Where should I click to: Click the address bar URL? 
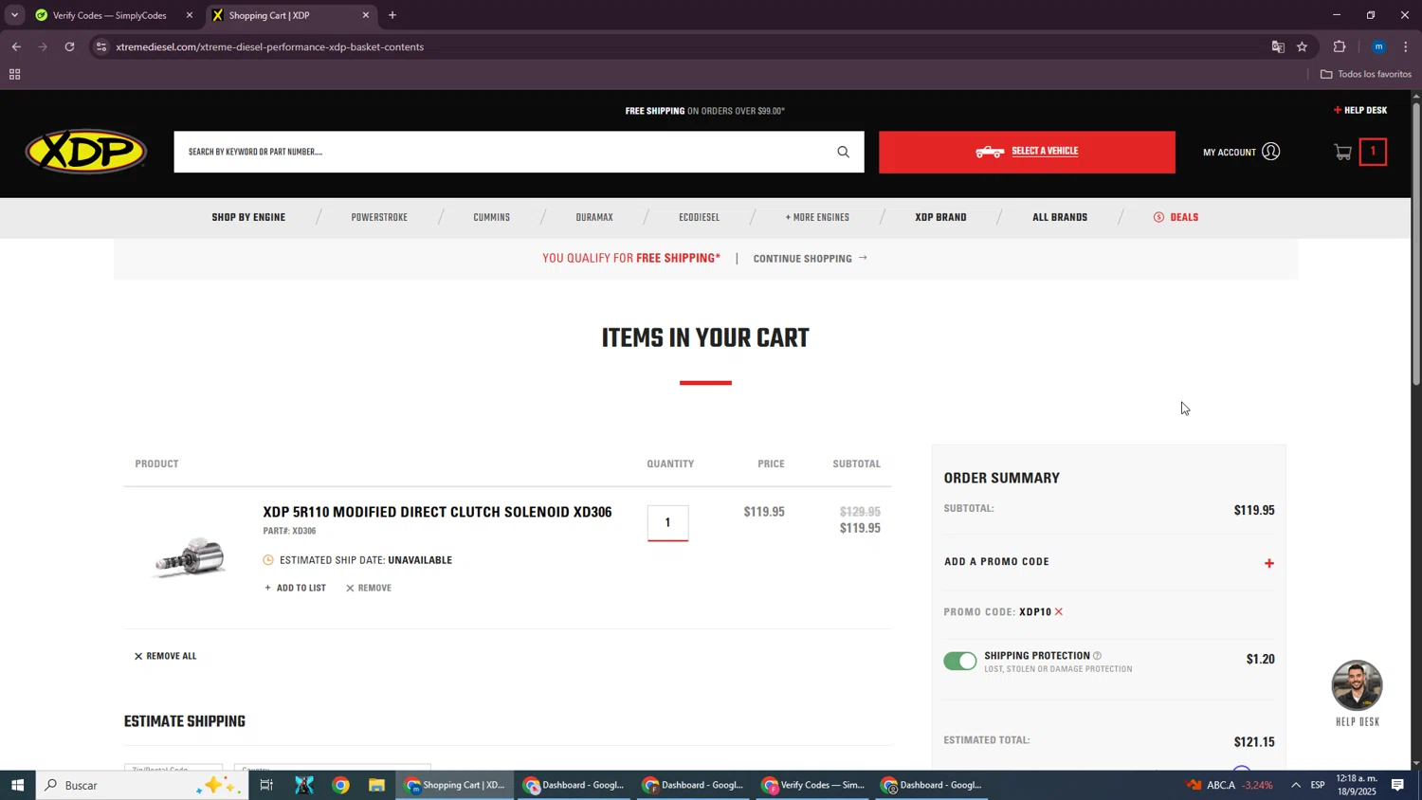(x=270, y=47)
